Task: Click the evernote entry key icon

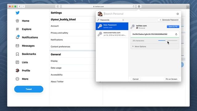Action: click(x=100, y=34)
